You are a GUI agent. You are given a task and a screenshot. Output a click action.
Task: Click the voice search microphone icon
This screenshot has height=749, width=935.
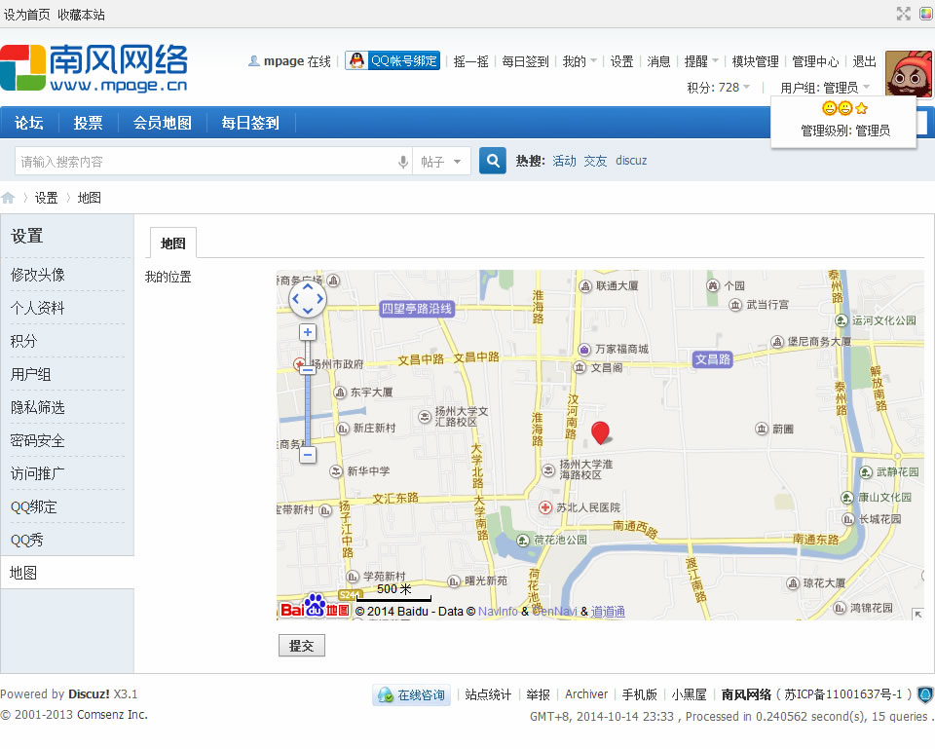403,162
